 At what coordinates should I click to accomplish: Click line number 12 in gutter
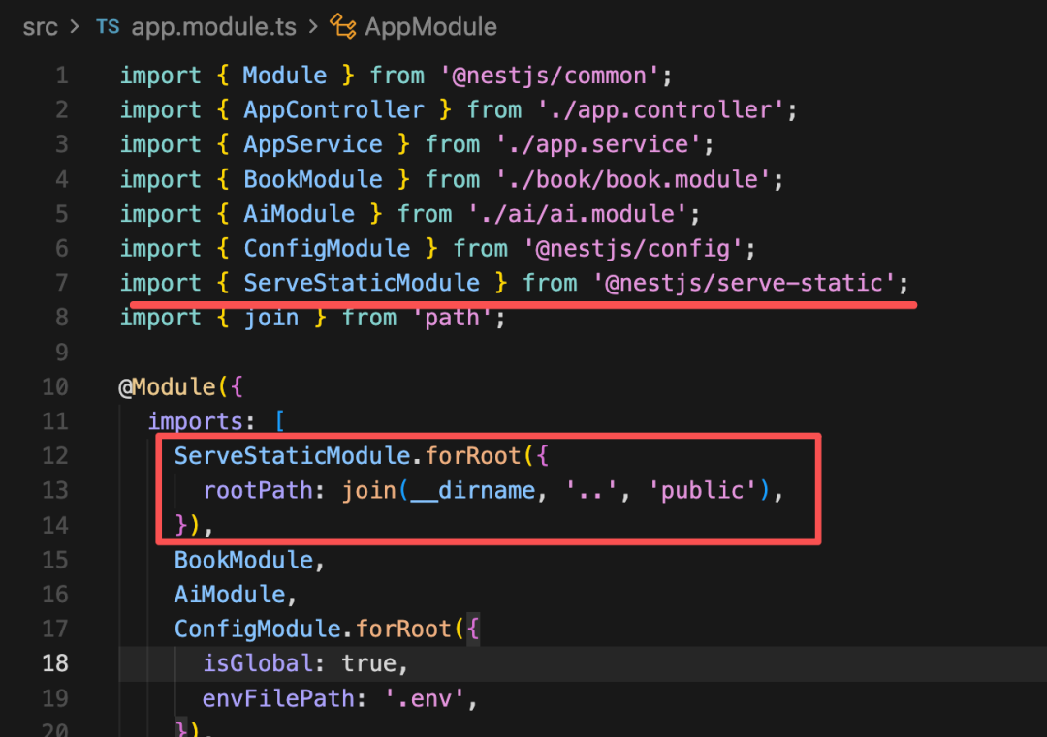coord(54,456)
